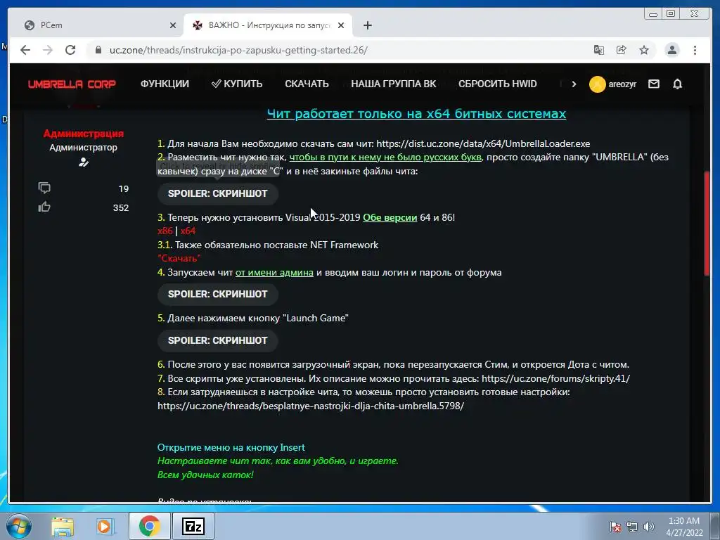Click the translate page icon

(599, 50)
